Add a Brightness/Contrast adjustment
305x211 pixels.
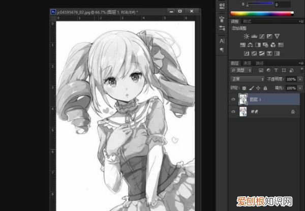(x=247, y=37)
